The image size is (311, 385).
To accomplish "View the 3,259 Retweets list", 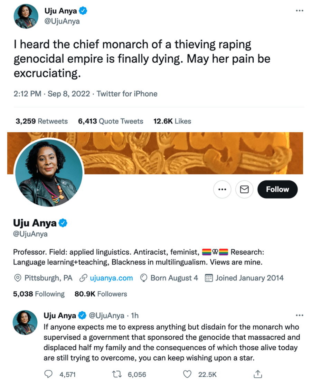I will tap(42, 121).
